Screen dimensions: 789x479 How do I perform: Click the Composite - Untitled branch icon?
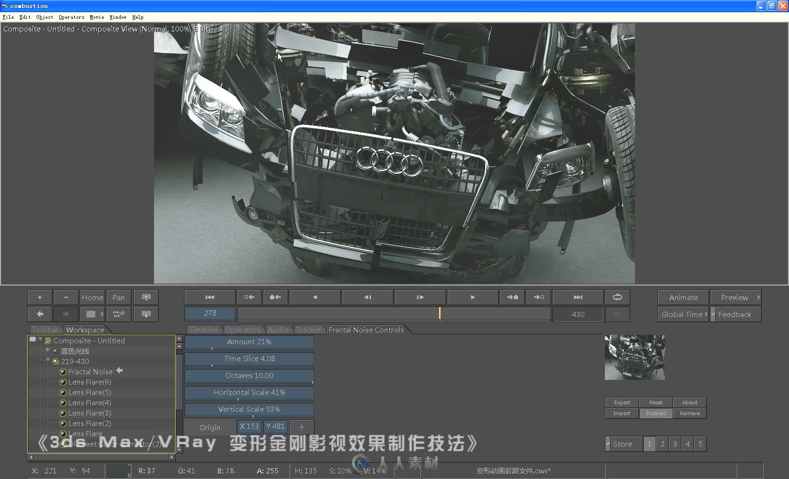click(x=48, y=341)
